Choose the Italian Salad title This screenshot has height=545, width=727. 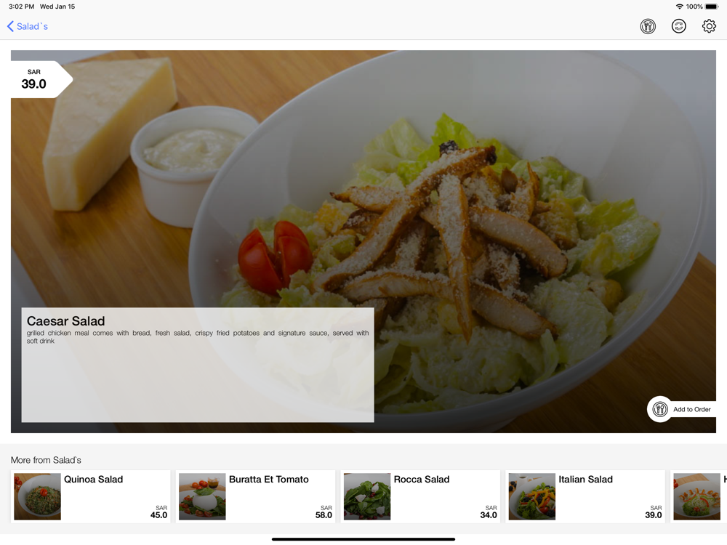(x=585, y=479)
